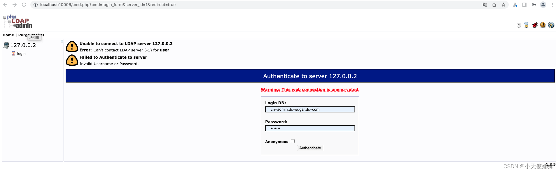
Task: Click the warning icon next to Unable to connect
Action: [72, 46]
